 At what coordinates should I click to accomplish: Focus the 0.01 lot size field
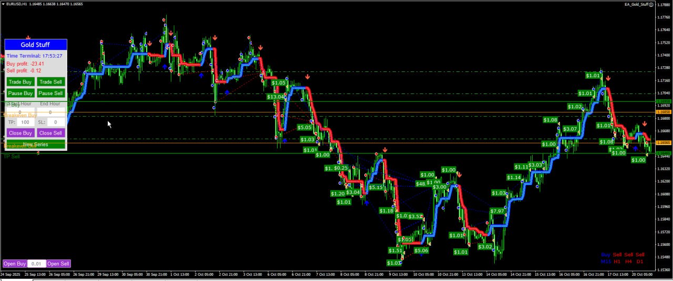pos(36,264)
